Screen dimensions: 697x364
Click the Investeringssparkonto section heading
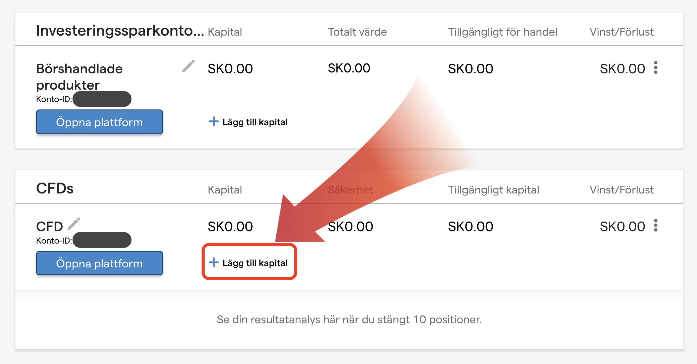(x=120, y=31)
